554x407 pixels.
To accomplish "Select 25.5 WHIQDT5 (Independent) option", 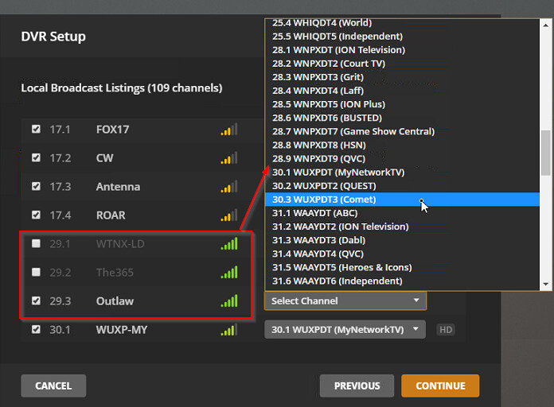I will tap(402, 37).
